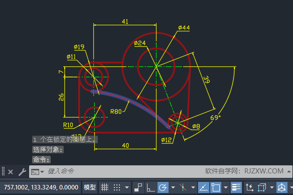This screenshot has width=293, height=195.
Task: Toggle 3D object snap icon
Action: coord(282,187)
